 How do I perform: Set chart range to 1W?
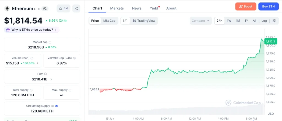229,21
